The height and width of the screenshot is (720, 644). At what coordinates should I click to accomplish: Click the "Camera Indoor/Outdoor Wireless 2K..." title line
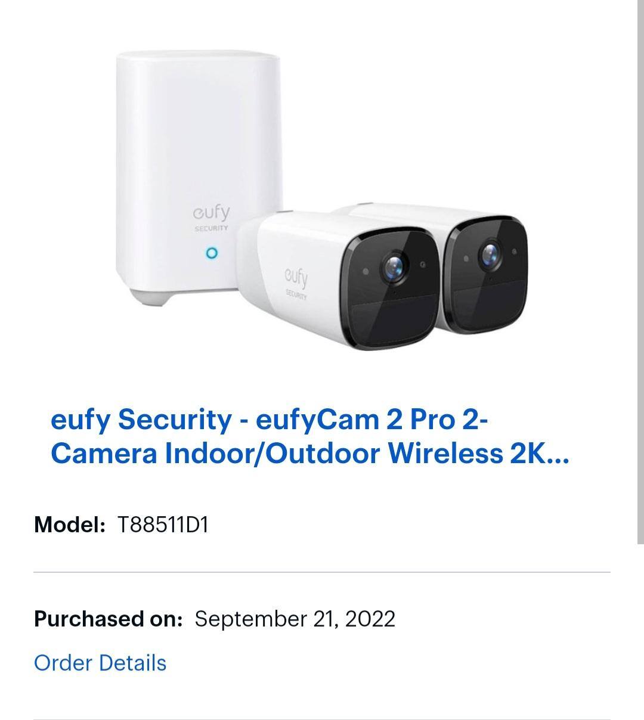pyautogui.click(x=309, y=454)
